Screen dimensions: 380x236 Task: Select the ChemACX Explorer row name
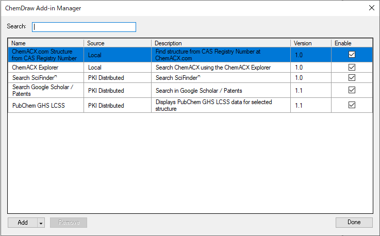tap(35, 68)
